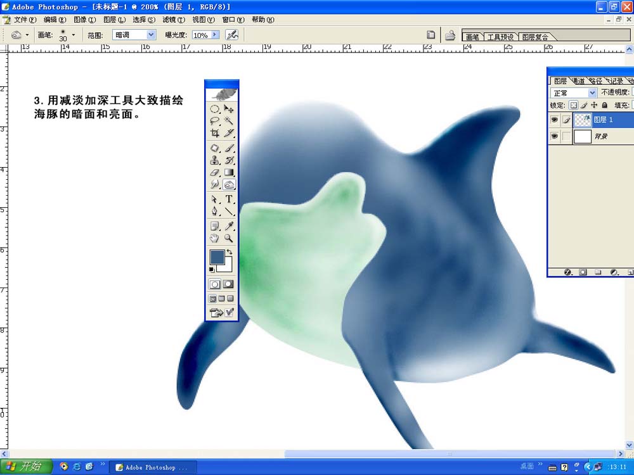Toggle lock position in Layers panel
This screenshot has height=475, width=634.
coord(594,105)
